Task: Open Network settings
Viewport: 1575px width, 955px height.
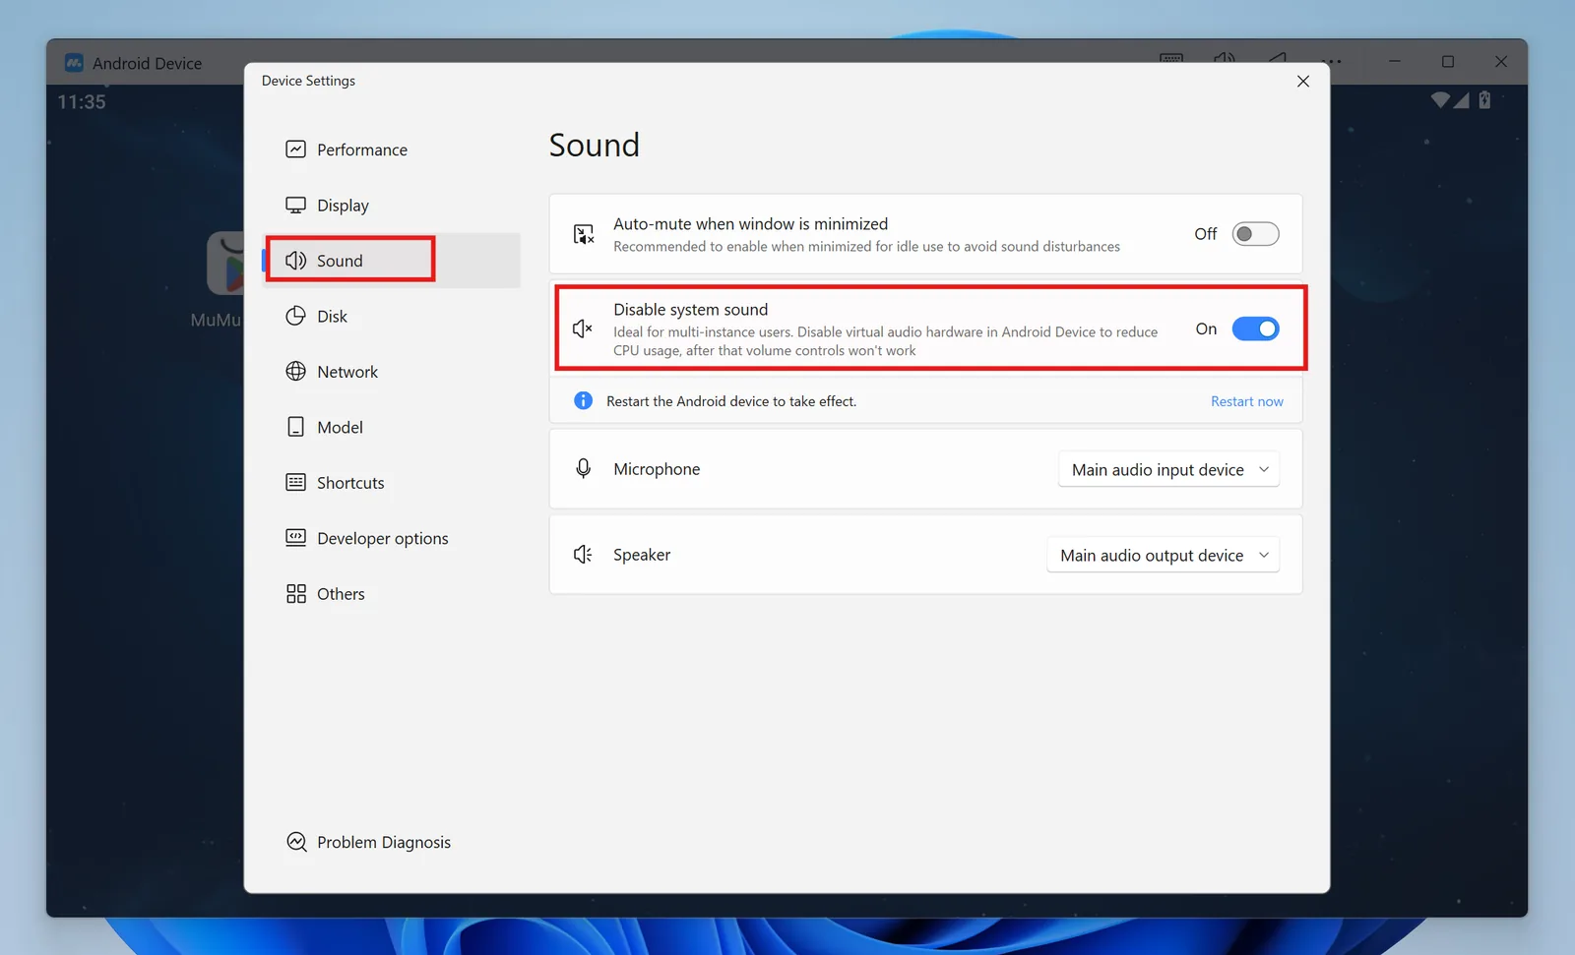Action: click(x=392, y=371)
